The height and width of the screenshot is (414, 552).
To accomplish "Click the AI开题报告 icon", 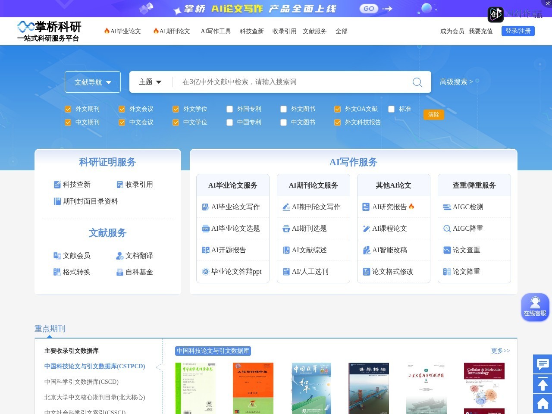I will click(x=206, y=250).
